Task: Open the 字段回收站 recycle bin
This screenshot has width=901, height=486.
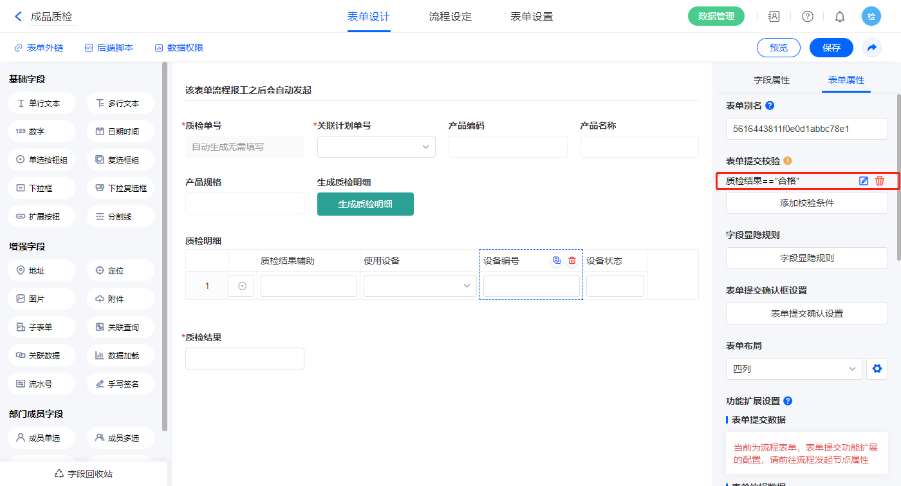Action: (84, 474)
